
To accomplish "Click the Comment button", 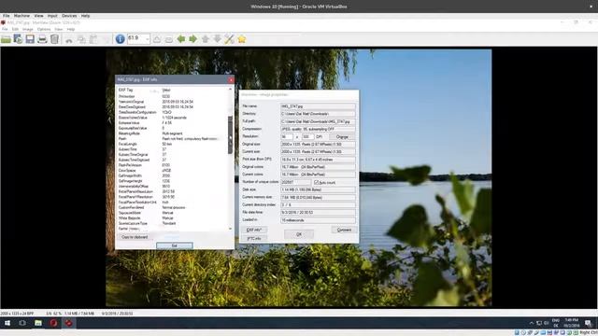I will pos(344,230).
